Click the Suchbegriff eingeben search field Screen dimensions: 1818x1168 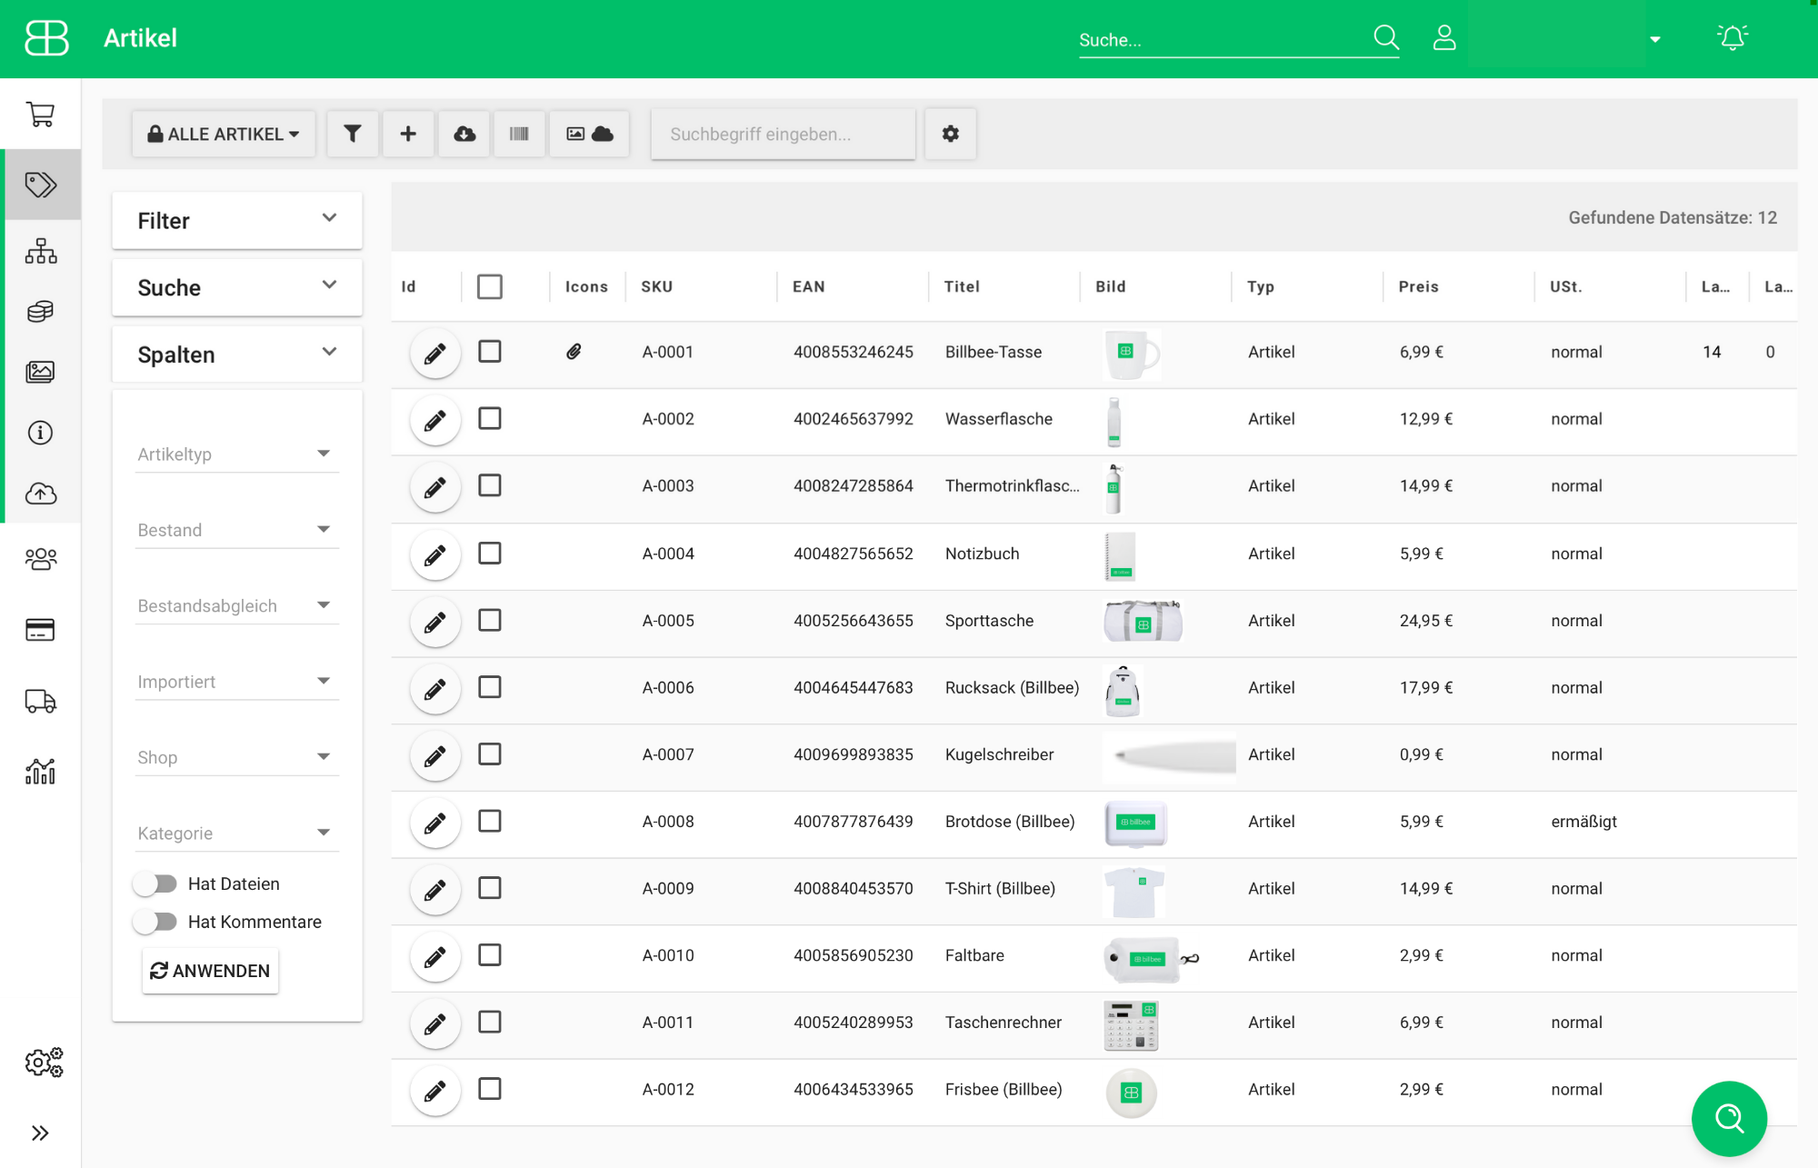783,134
